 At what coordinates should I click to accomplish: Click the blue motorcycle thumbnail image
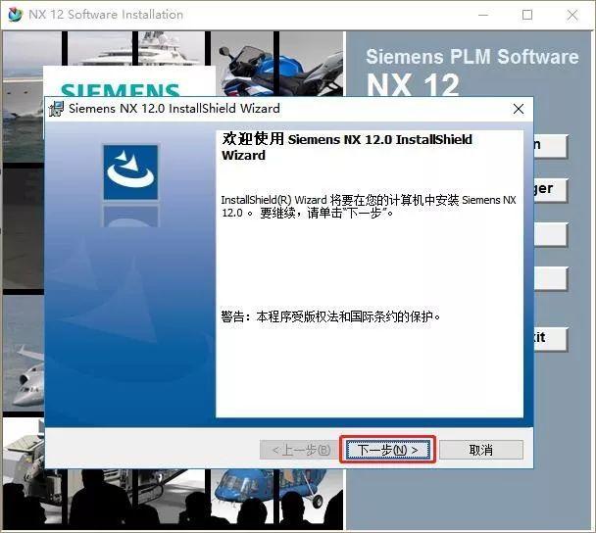click(x=276, y=64)
